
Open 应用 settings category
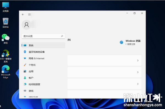click(43, 71)
